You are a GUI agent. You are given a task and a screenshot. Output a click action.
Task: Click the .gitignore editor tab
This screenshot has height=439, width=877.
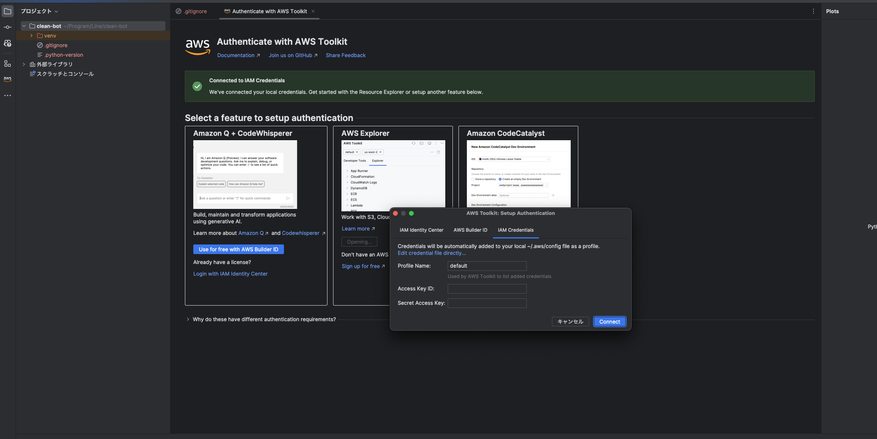click(x=195, y=11)
